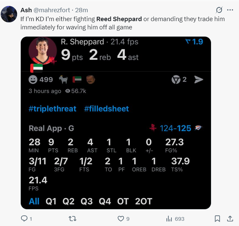The image size is (239, 226).
Task: Open Ash's profile avatar
Action: coord(9,14)
